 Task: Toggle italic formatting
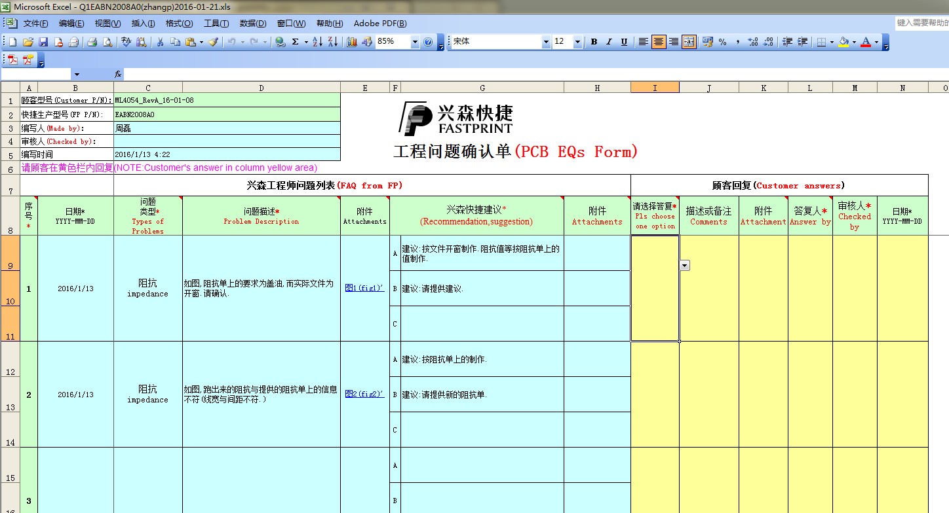pos(609,42)
